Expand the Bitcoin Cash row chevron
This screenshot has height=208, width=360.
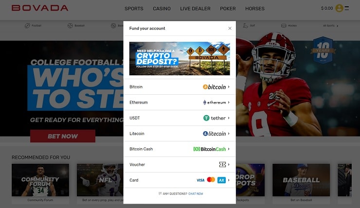pyautogui.click(x=229, y=149)
